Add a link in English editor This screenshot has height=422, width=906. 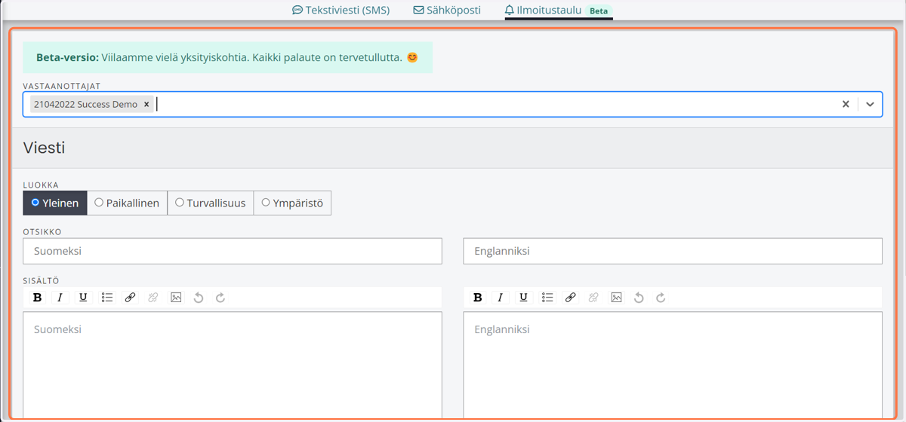coord(570,298)
